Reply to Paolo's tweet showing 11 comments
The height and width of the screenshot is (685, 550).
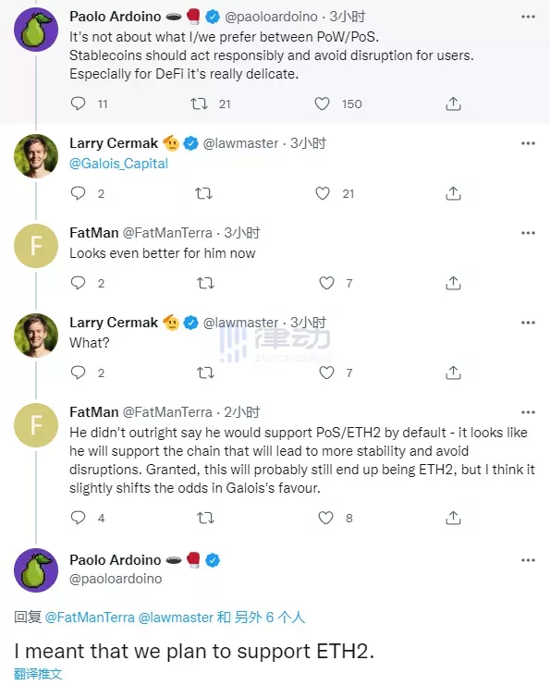(79, 104)
